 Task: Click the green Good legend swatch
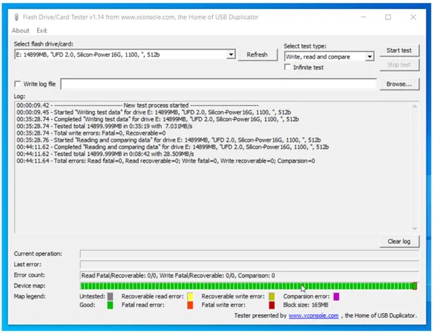pos(110,305)
